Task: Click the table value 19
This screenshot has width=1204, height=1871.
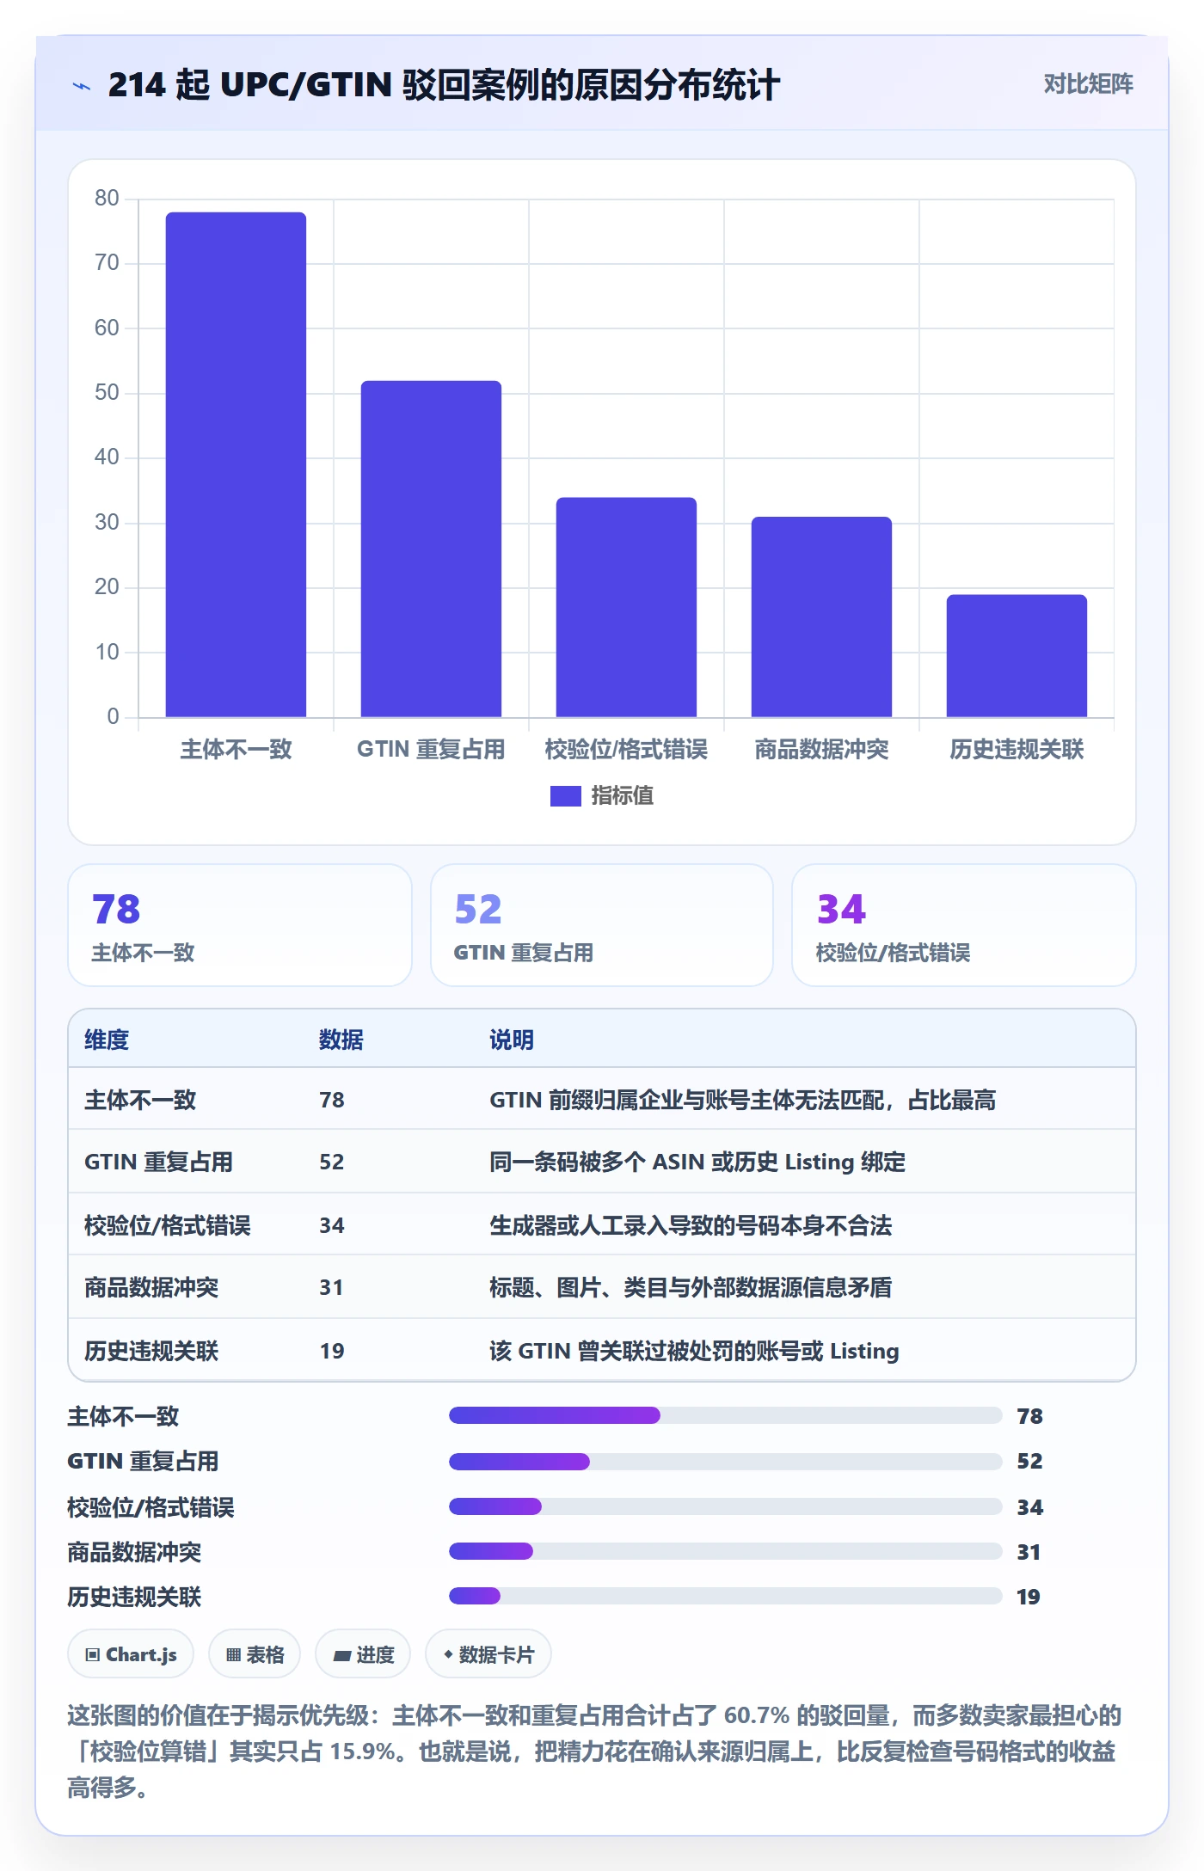Action: 331,1351
